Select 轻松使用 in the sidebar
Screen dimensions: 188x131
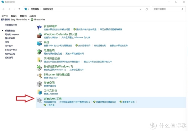coord(9,57)
